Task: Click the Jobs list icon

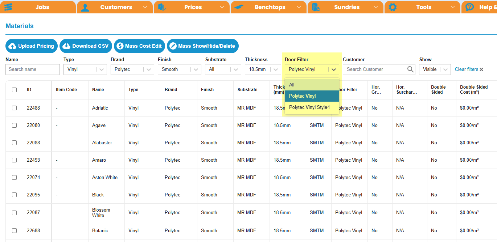Action: click(8, 7)
